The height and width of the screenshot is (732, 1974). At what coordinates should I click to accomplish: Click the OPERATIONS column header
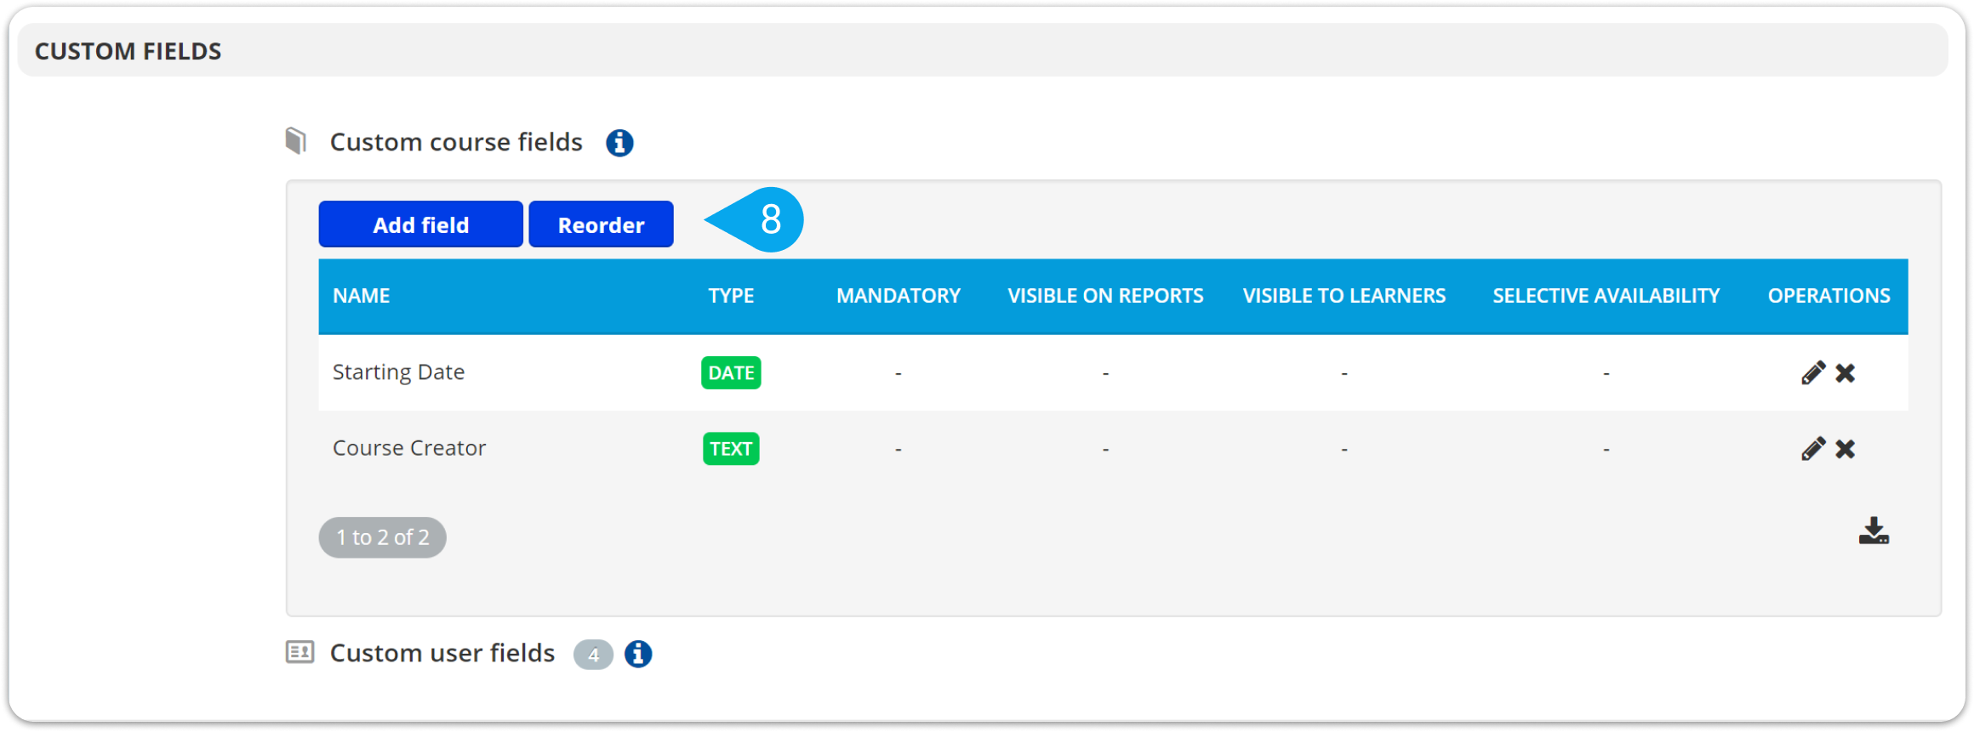click(x=1829, y=296)
